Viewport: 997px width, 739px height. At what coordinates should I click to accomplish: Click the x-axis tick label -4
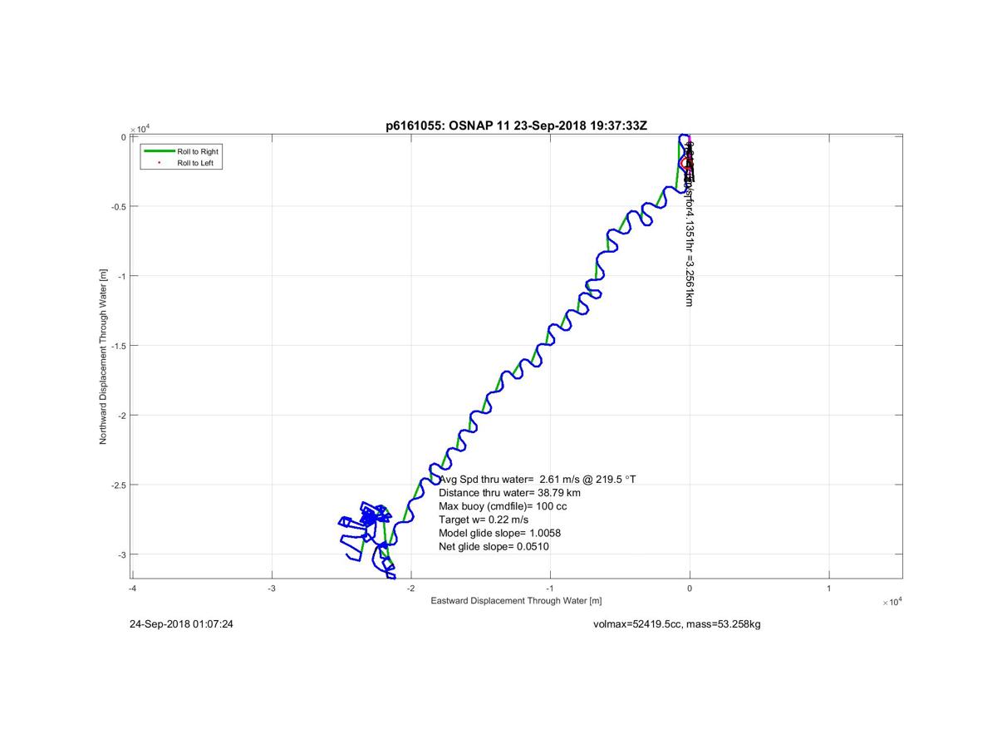pyautogui.click(x=132, y=589)
